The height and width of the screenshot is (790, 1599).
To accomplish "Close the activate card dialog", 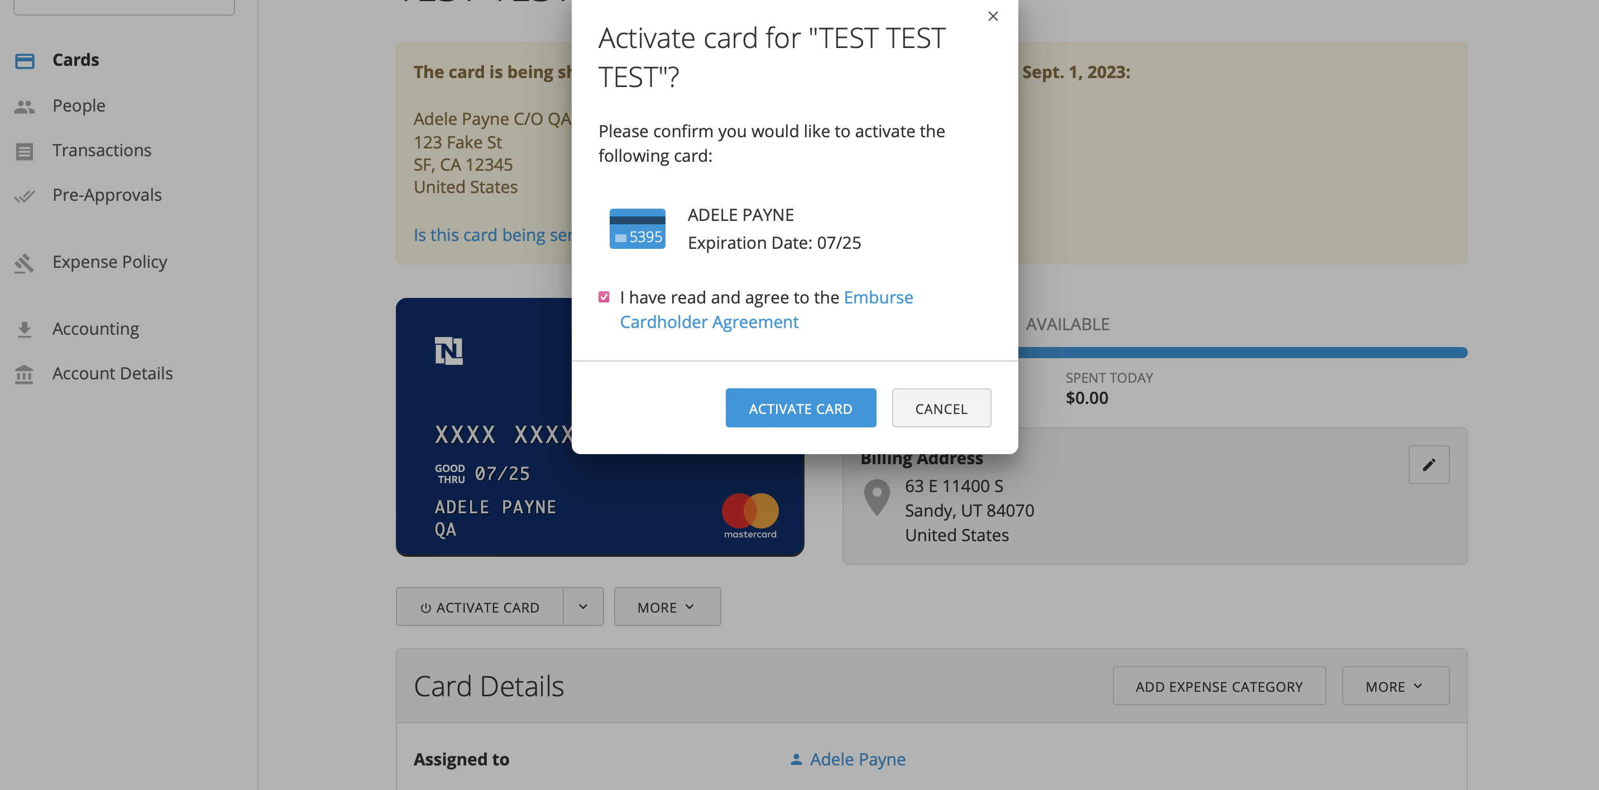I will (993, 16).
